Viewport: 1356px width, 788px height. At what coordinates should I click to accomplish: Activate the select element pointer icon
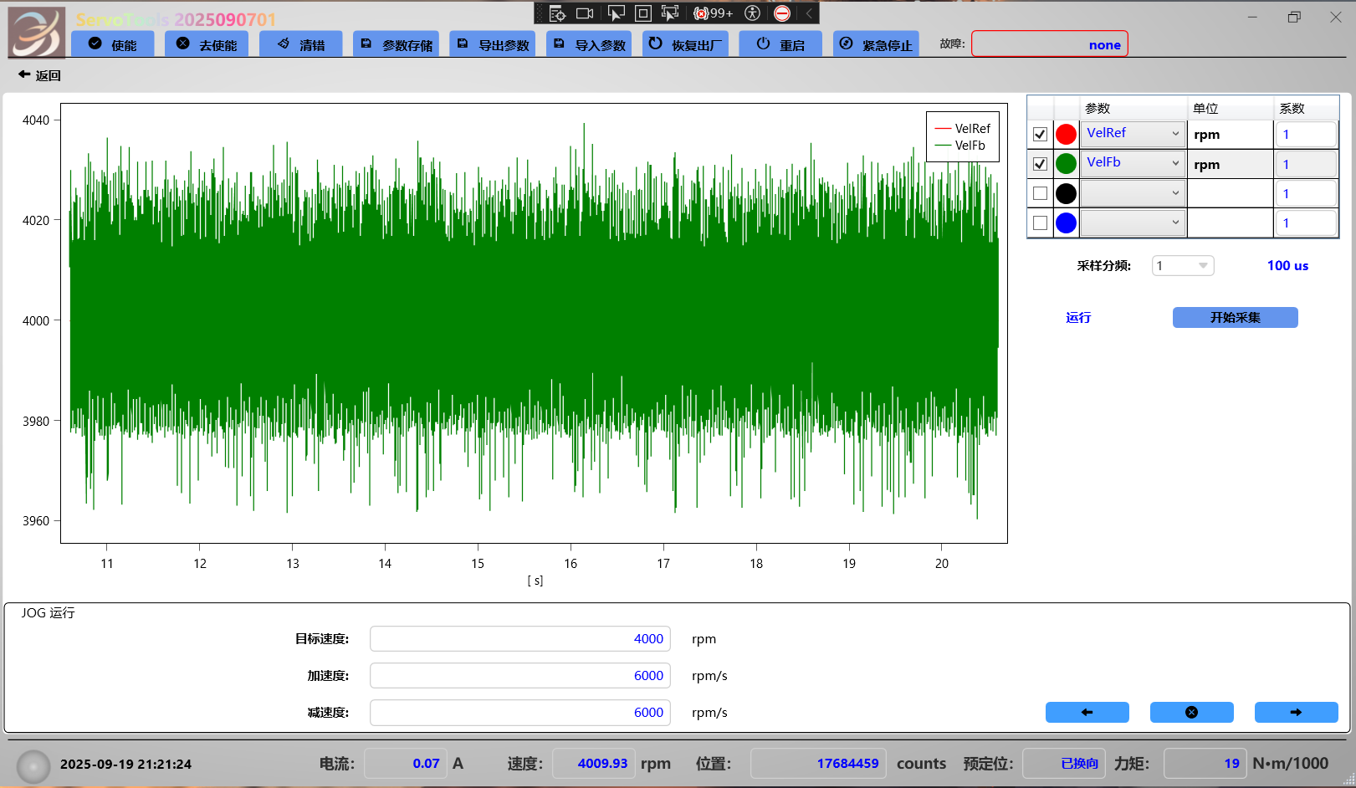[x=616, y=13]
